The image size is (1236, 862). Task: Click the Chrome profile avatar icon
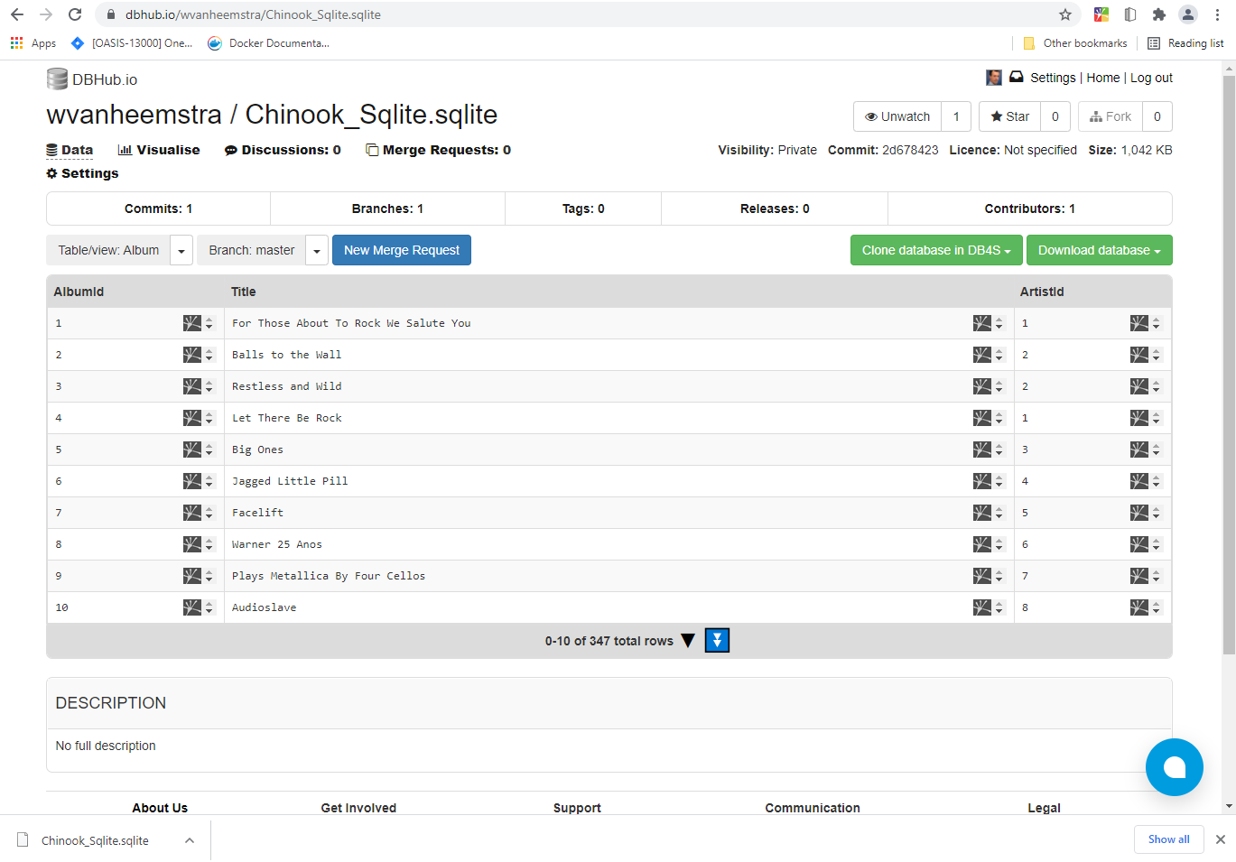click(1188, 14)
